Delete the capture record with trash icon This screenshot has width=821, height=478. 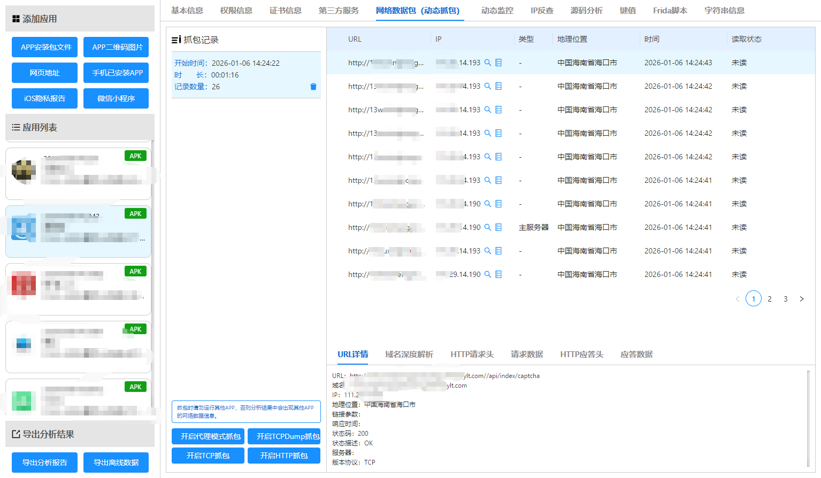point(313,87)
